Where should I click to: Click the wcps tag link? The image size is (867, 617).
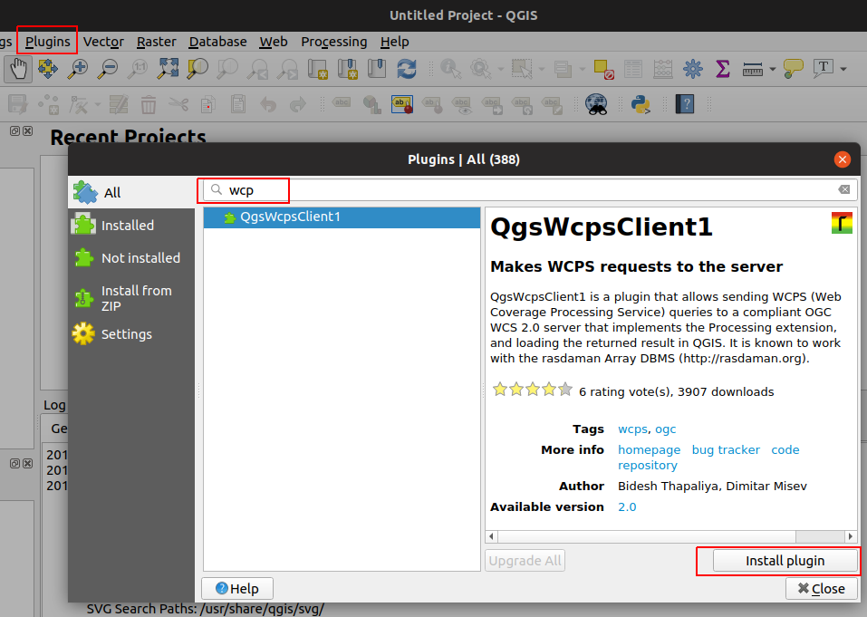pos(632,429)
